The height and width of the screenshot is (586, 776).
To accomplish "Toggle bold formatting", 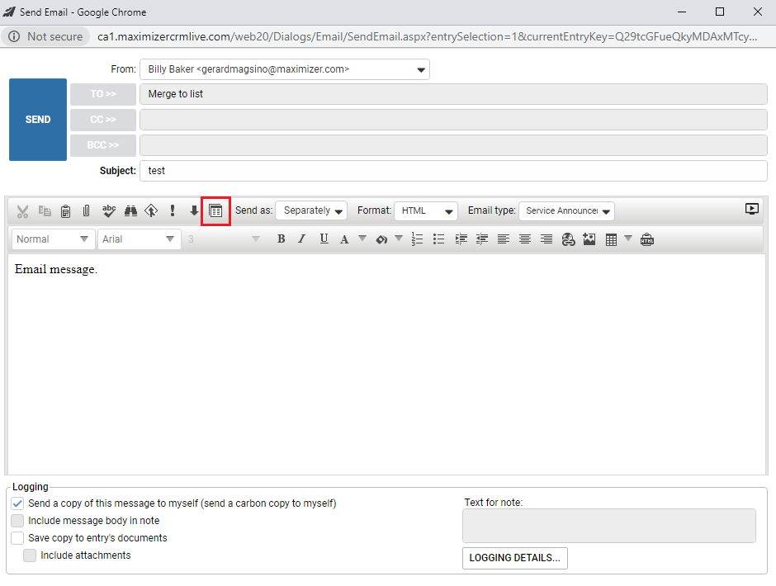I will coord(282,239).
